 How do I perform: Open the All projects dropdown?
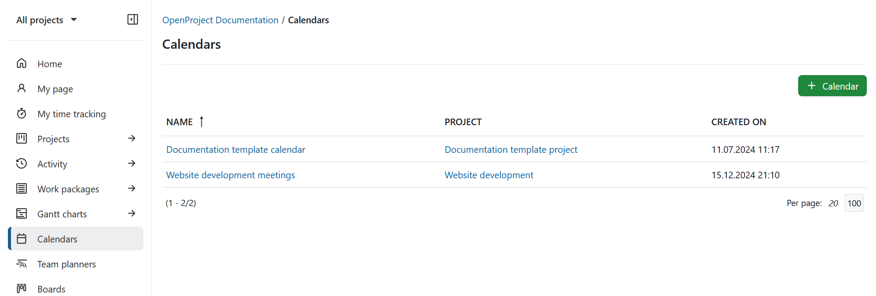tap(47, 20)
